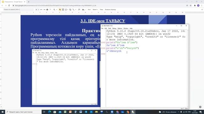Open the Options menu in IDLE Shell
Image resolution: width=204 pixels, height=114 pixels.
pos(120,28)
